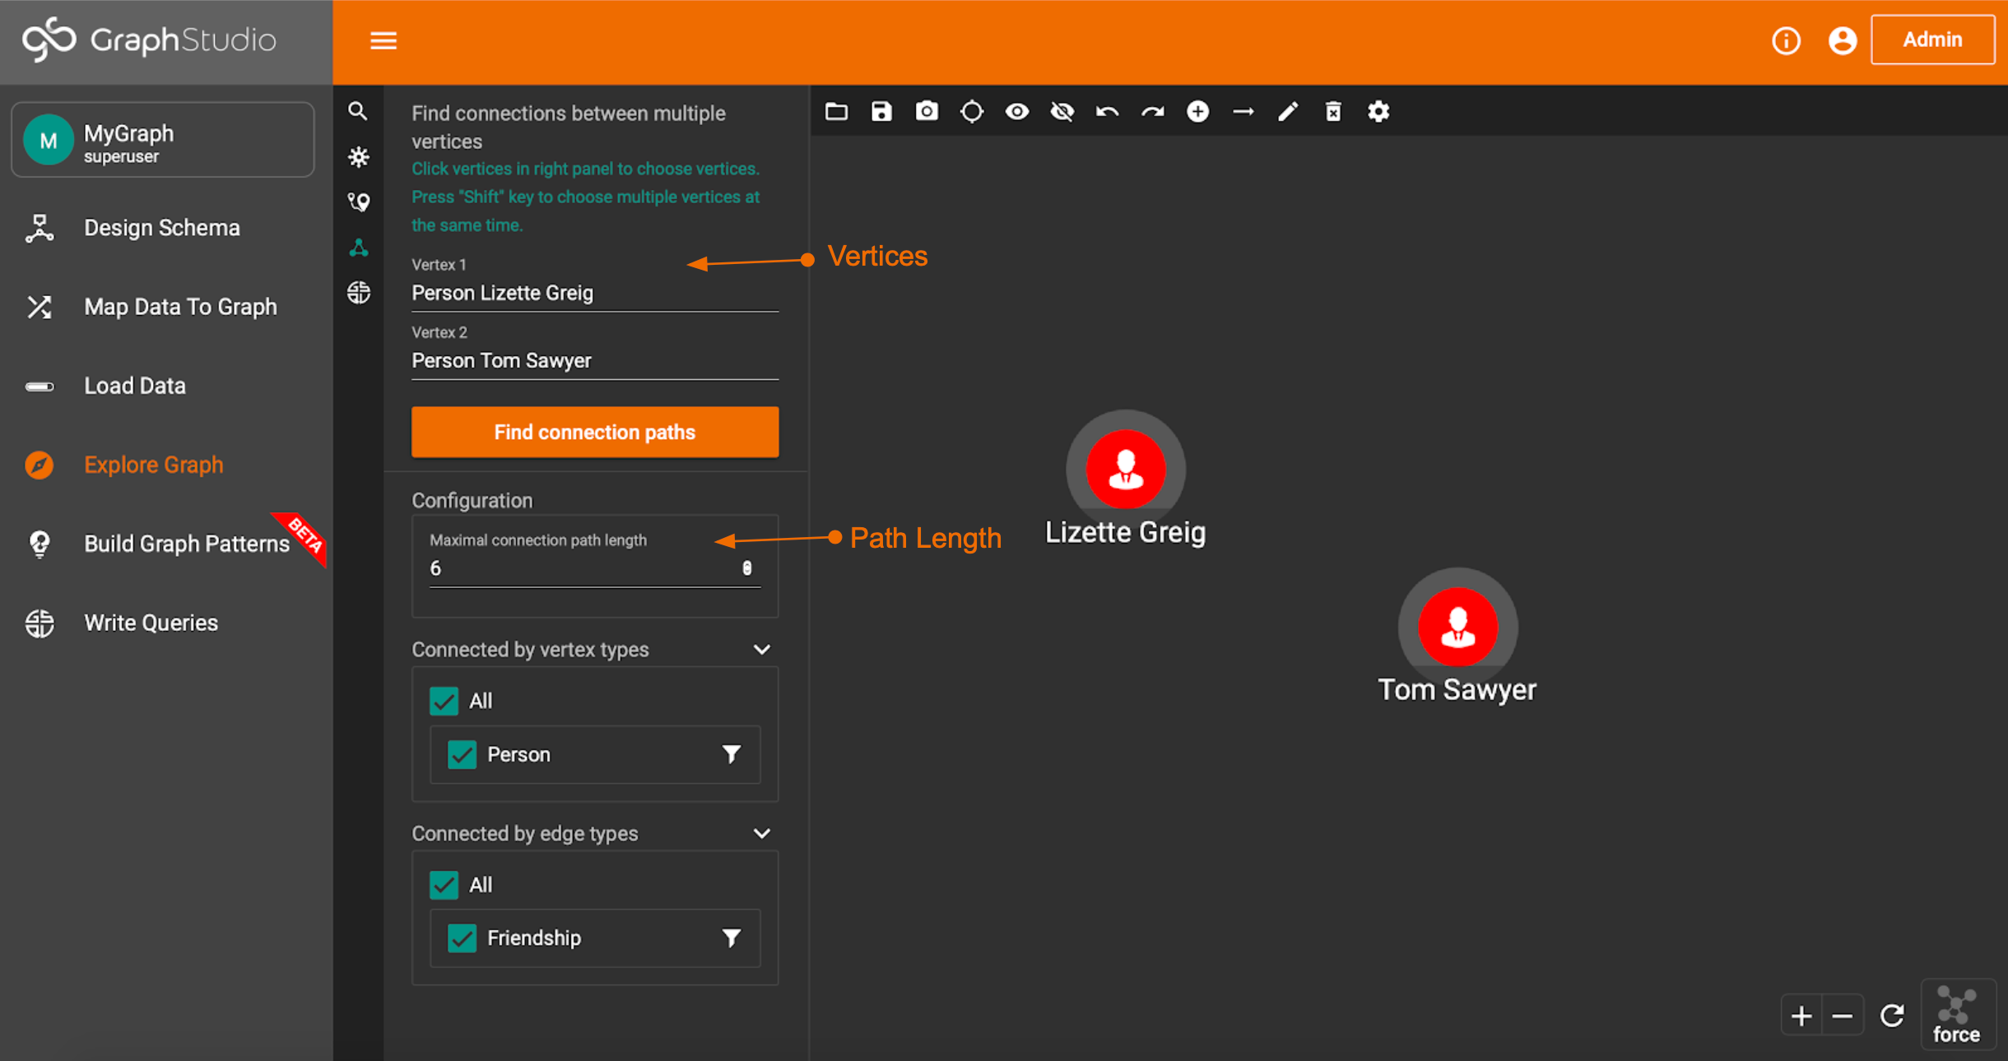The width and height of the screenshot is (2008, 1061).
Task: Toggle the All vertex types checkbox
Action: click(444, 701)
